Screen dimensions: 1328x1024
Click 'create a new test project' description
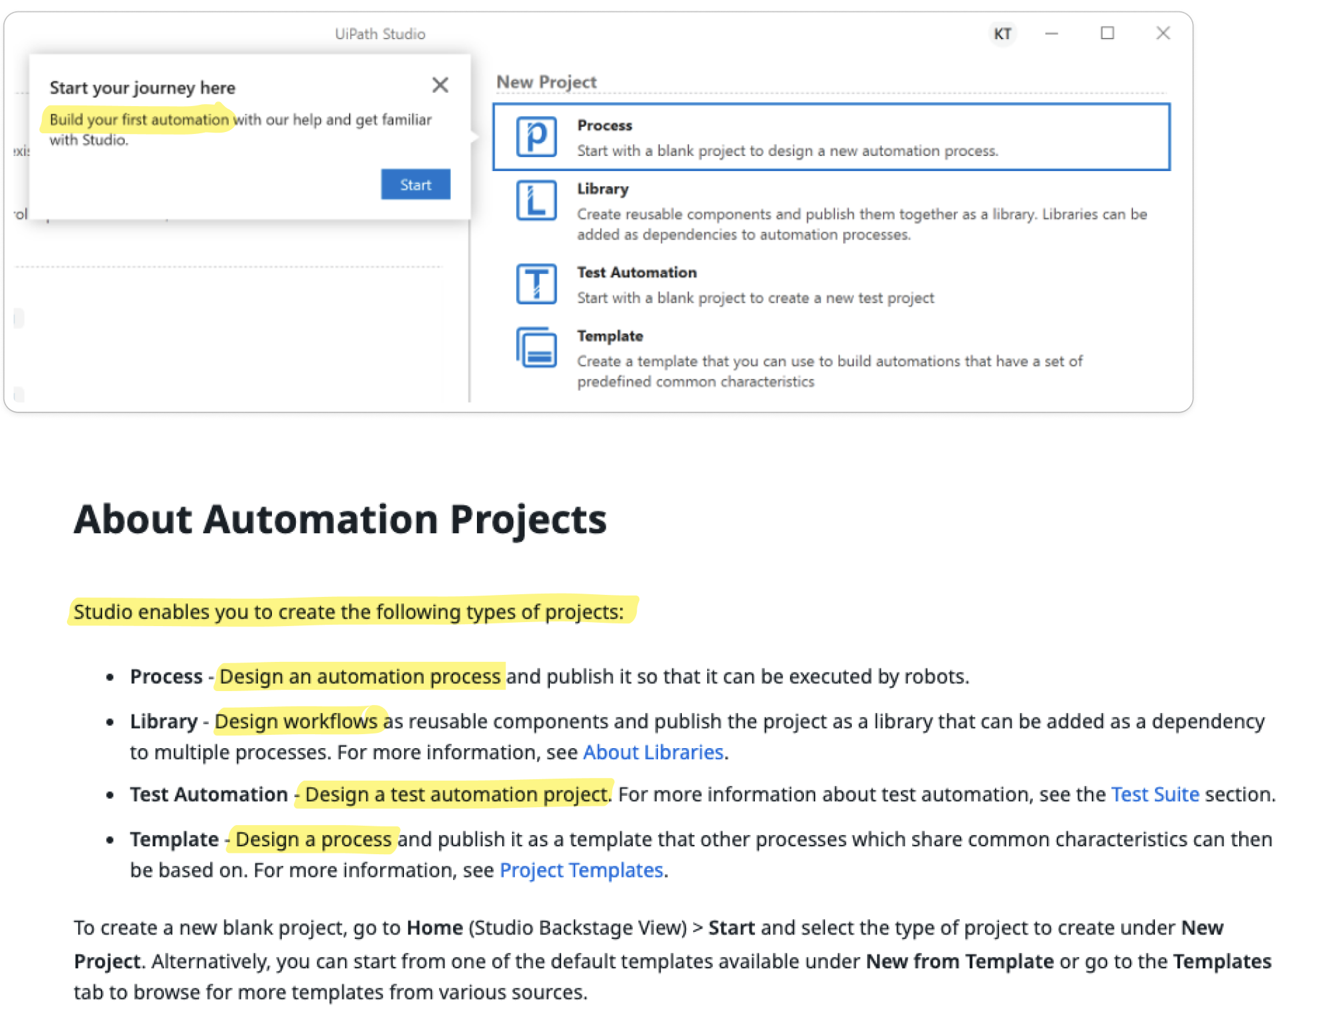(756, 298)
